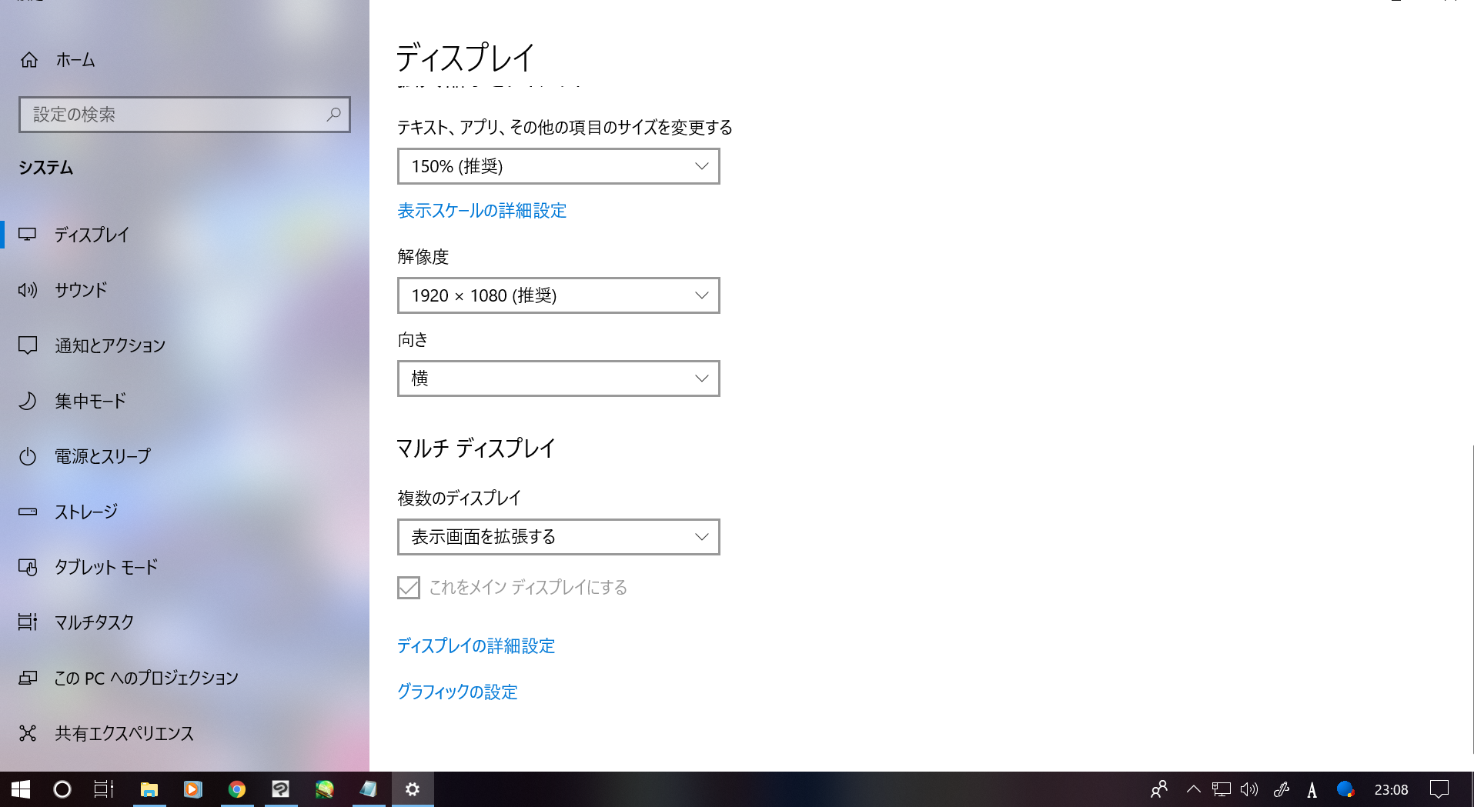This screenshot has height=807, width=1474.
Task: Open 共有エクスペリエンス settings page
Action: click(x=185, y=733)
